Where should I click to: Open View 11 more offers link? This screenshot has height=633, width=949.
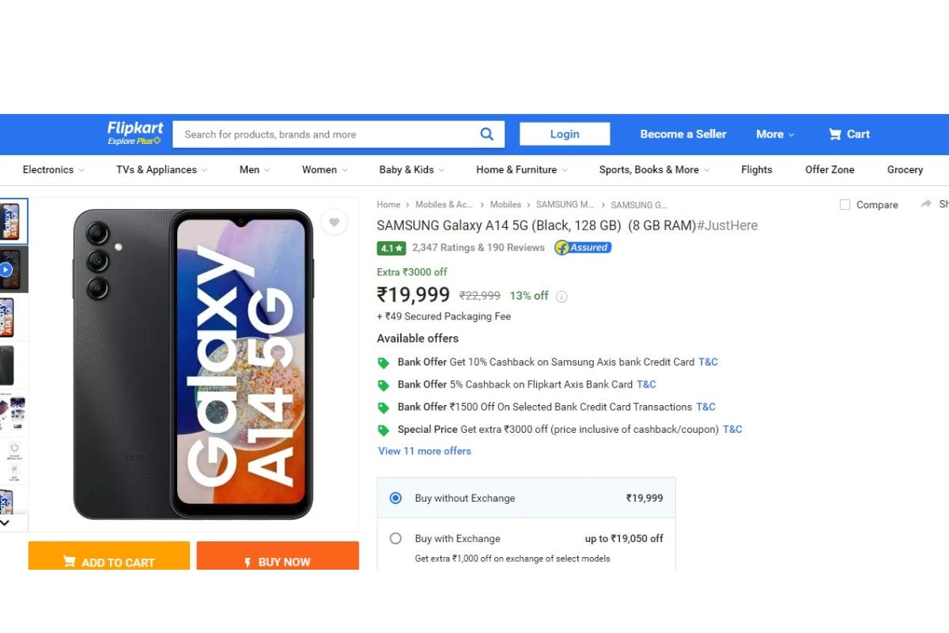coord(425,451)
